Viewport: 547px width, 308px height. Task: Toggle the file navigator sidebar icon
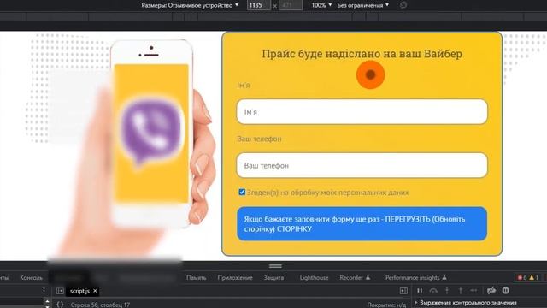tap(60, 291)
